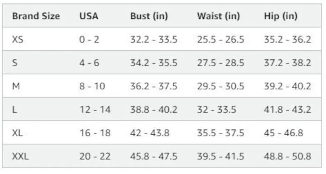Select waist measurement 29.5 - 30.5
Viewport: 326px width, 174px height.
pos(220,86)
